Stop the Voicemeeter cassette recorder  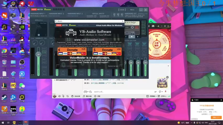point(132,37)
